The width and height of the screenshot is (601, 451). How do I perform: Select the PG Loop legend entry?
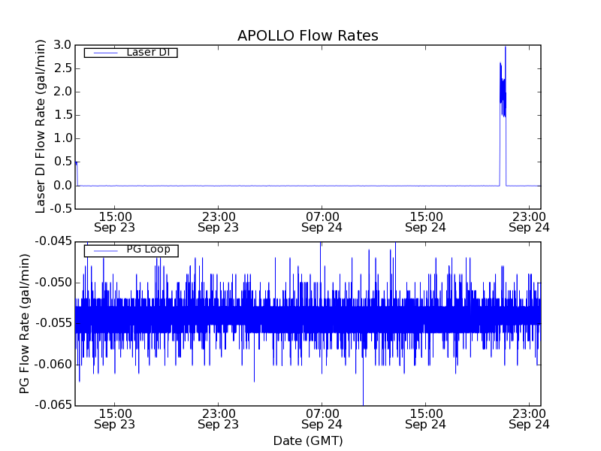click(131, 250)
